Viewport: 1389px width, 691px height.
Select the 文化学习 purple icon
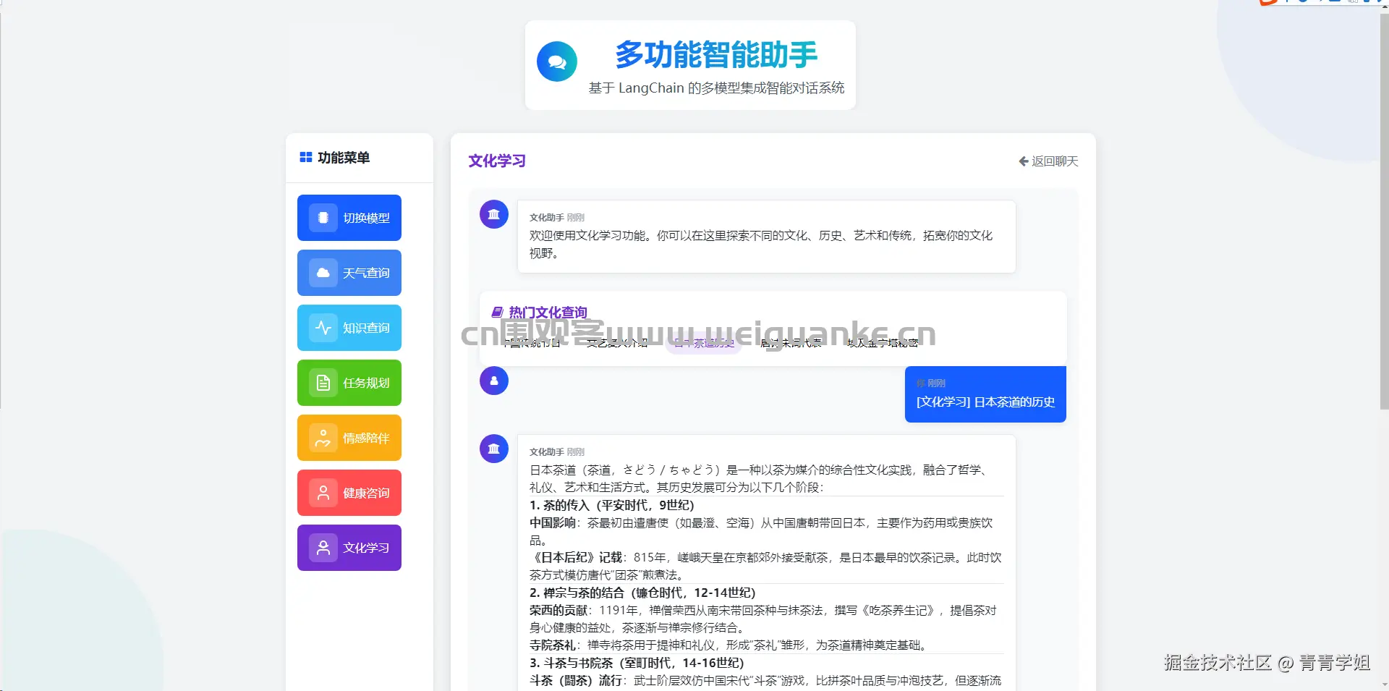323,548
